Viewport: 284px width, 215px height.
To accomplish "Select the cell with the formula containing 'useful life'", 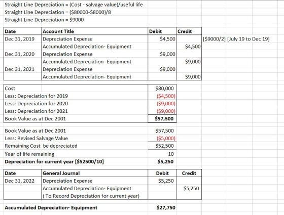I will [x=74, y=5].
